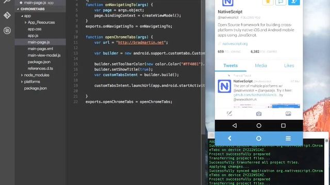Select main-page.js in working files
330x185 pixels.
[x=36, y=3]
